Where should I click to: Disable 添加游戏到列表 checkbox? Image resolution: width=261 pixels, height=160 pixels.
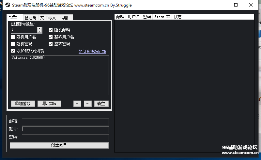pos(13,51)
